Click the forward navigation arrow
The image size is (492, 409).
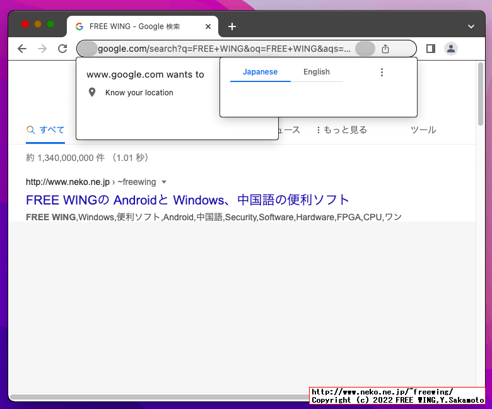coord(42,49)
